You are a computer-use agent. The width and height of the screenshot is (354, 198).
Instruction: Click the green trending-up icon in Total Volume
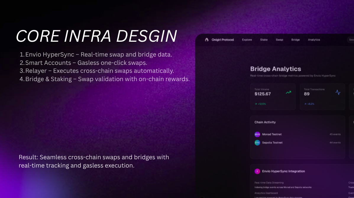[288, 92]
